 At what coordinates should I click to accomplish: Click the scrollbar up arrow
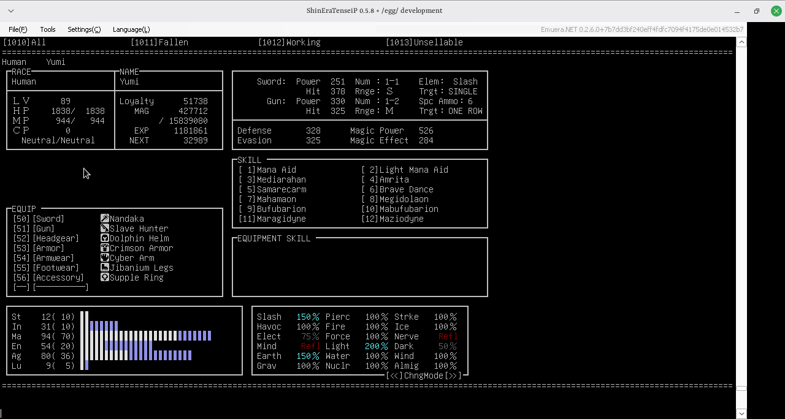pos(741,42)
